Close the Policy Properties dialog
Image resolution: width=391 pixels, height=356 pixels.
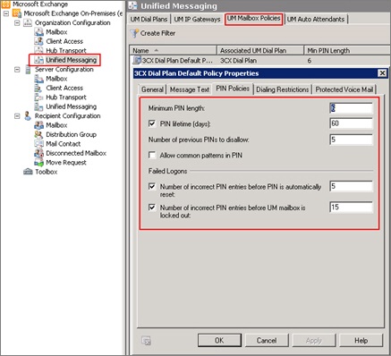382,73
